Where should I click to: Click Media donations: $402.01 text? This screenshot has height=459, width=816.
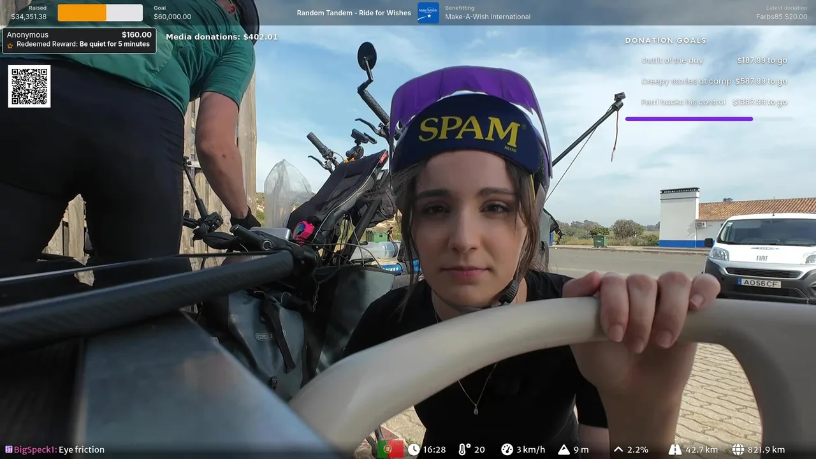(222, 37)
